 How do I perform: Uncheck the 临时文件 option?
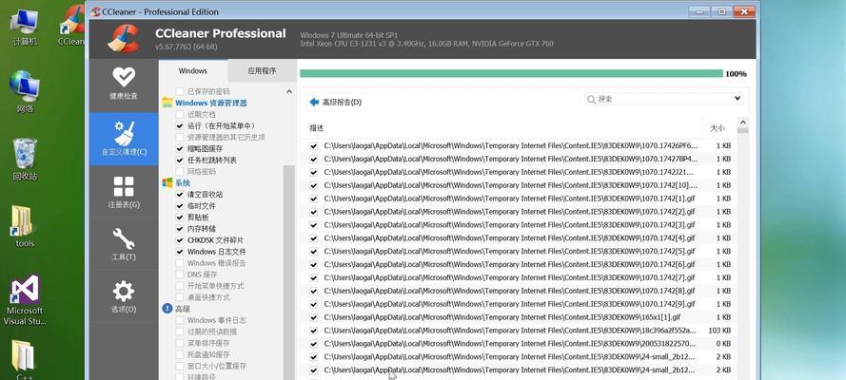(x=180, y=205)
